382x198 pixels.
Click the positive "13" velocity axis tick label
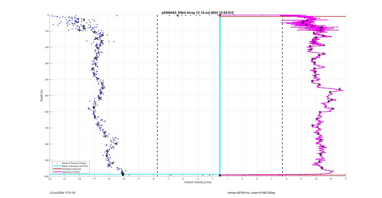click(x=316, y=179)
